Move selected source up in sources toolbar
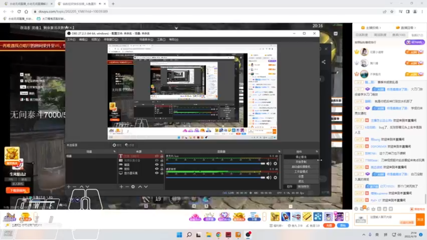 (x=140, y=187)
